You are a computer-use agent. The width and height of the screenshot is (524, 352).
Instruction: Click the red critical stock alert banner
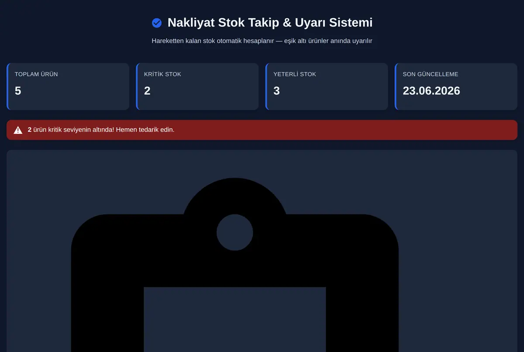pos(262,130)
